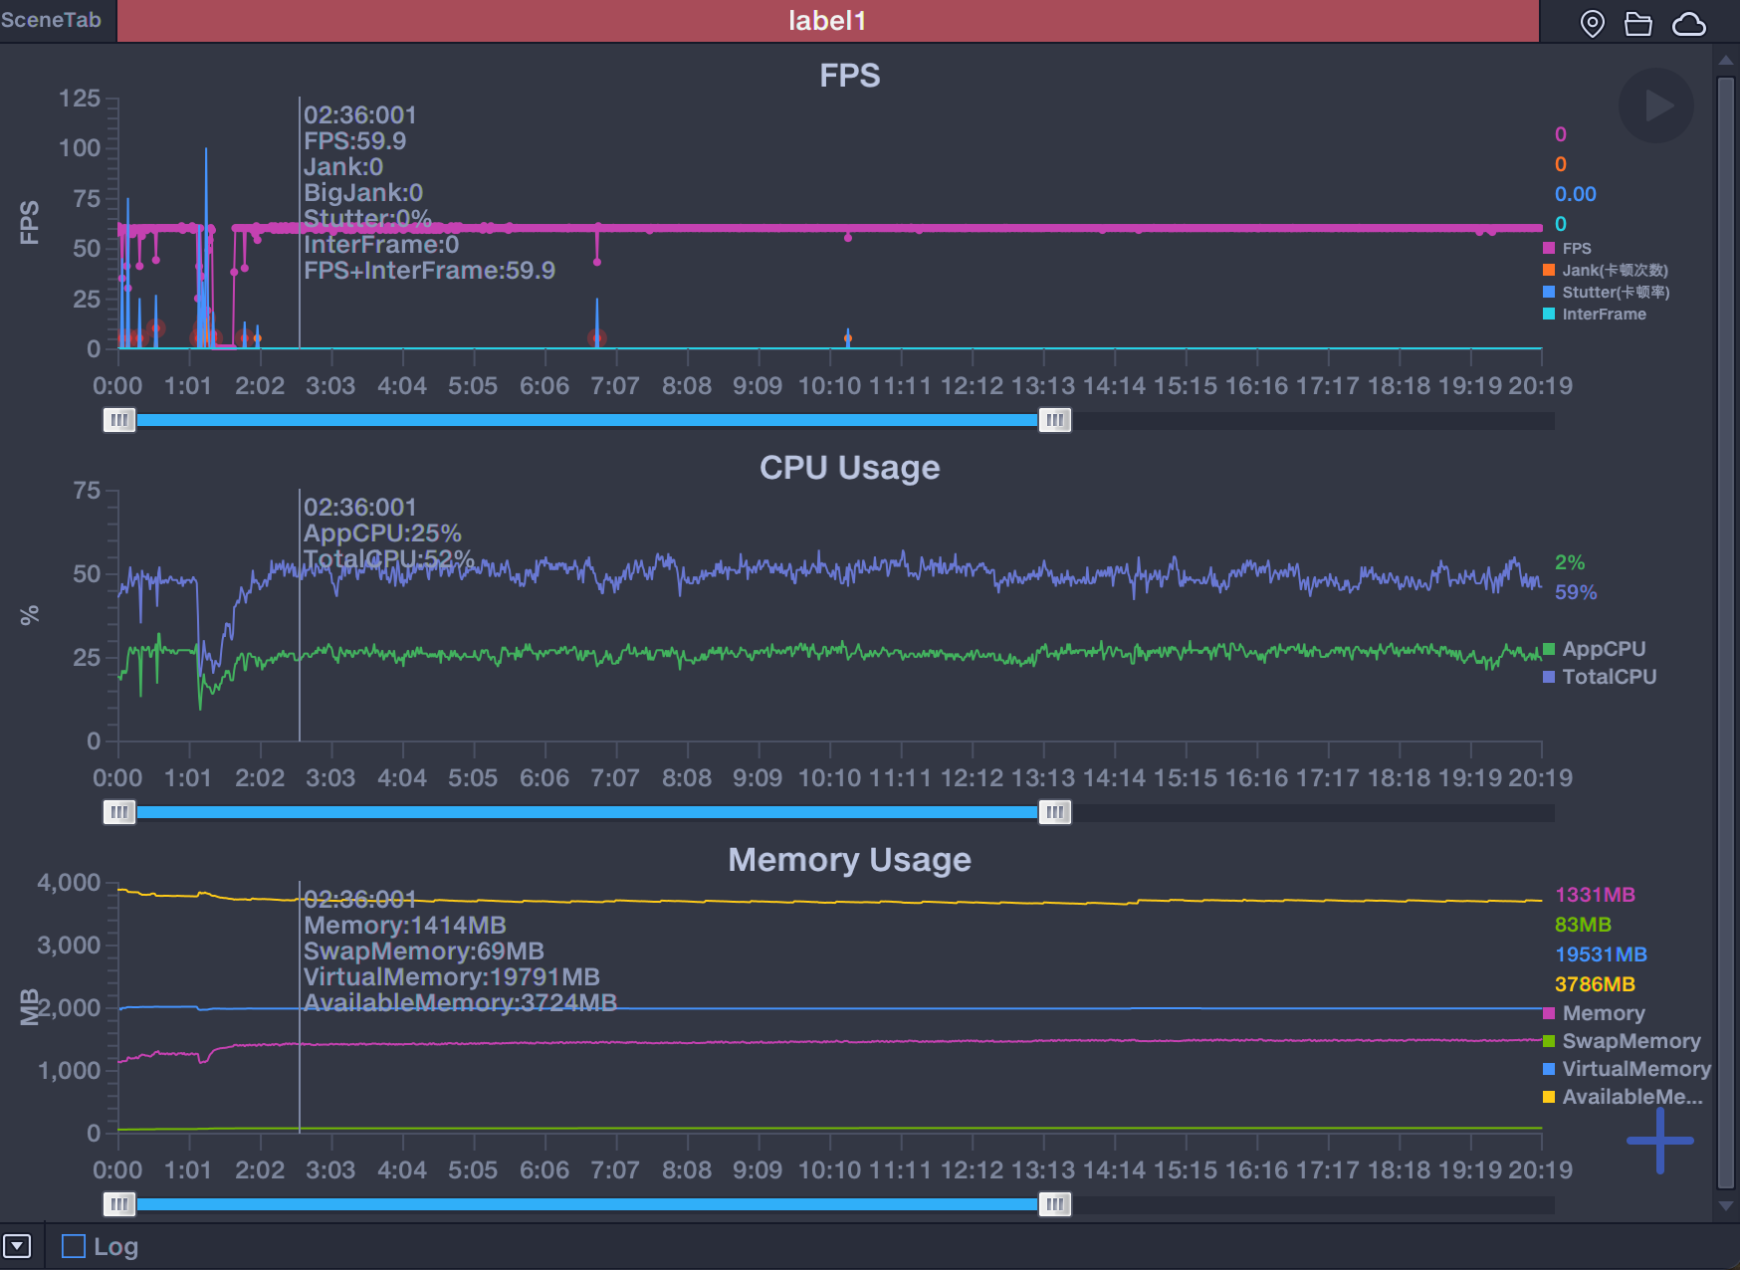This screenshot has width=1740, height=1270.
Task: Toggle the FPS legend series
Action: (1576, 249)
